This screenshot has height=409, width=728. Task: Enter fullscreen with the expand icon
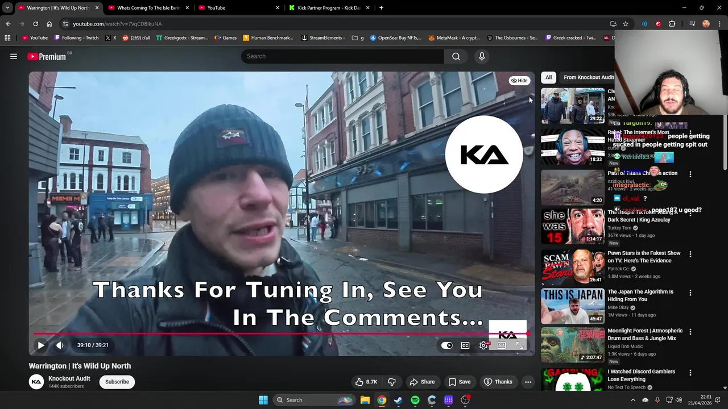pyautogui.click(x=519, y=345)
